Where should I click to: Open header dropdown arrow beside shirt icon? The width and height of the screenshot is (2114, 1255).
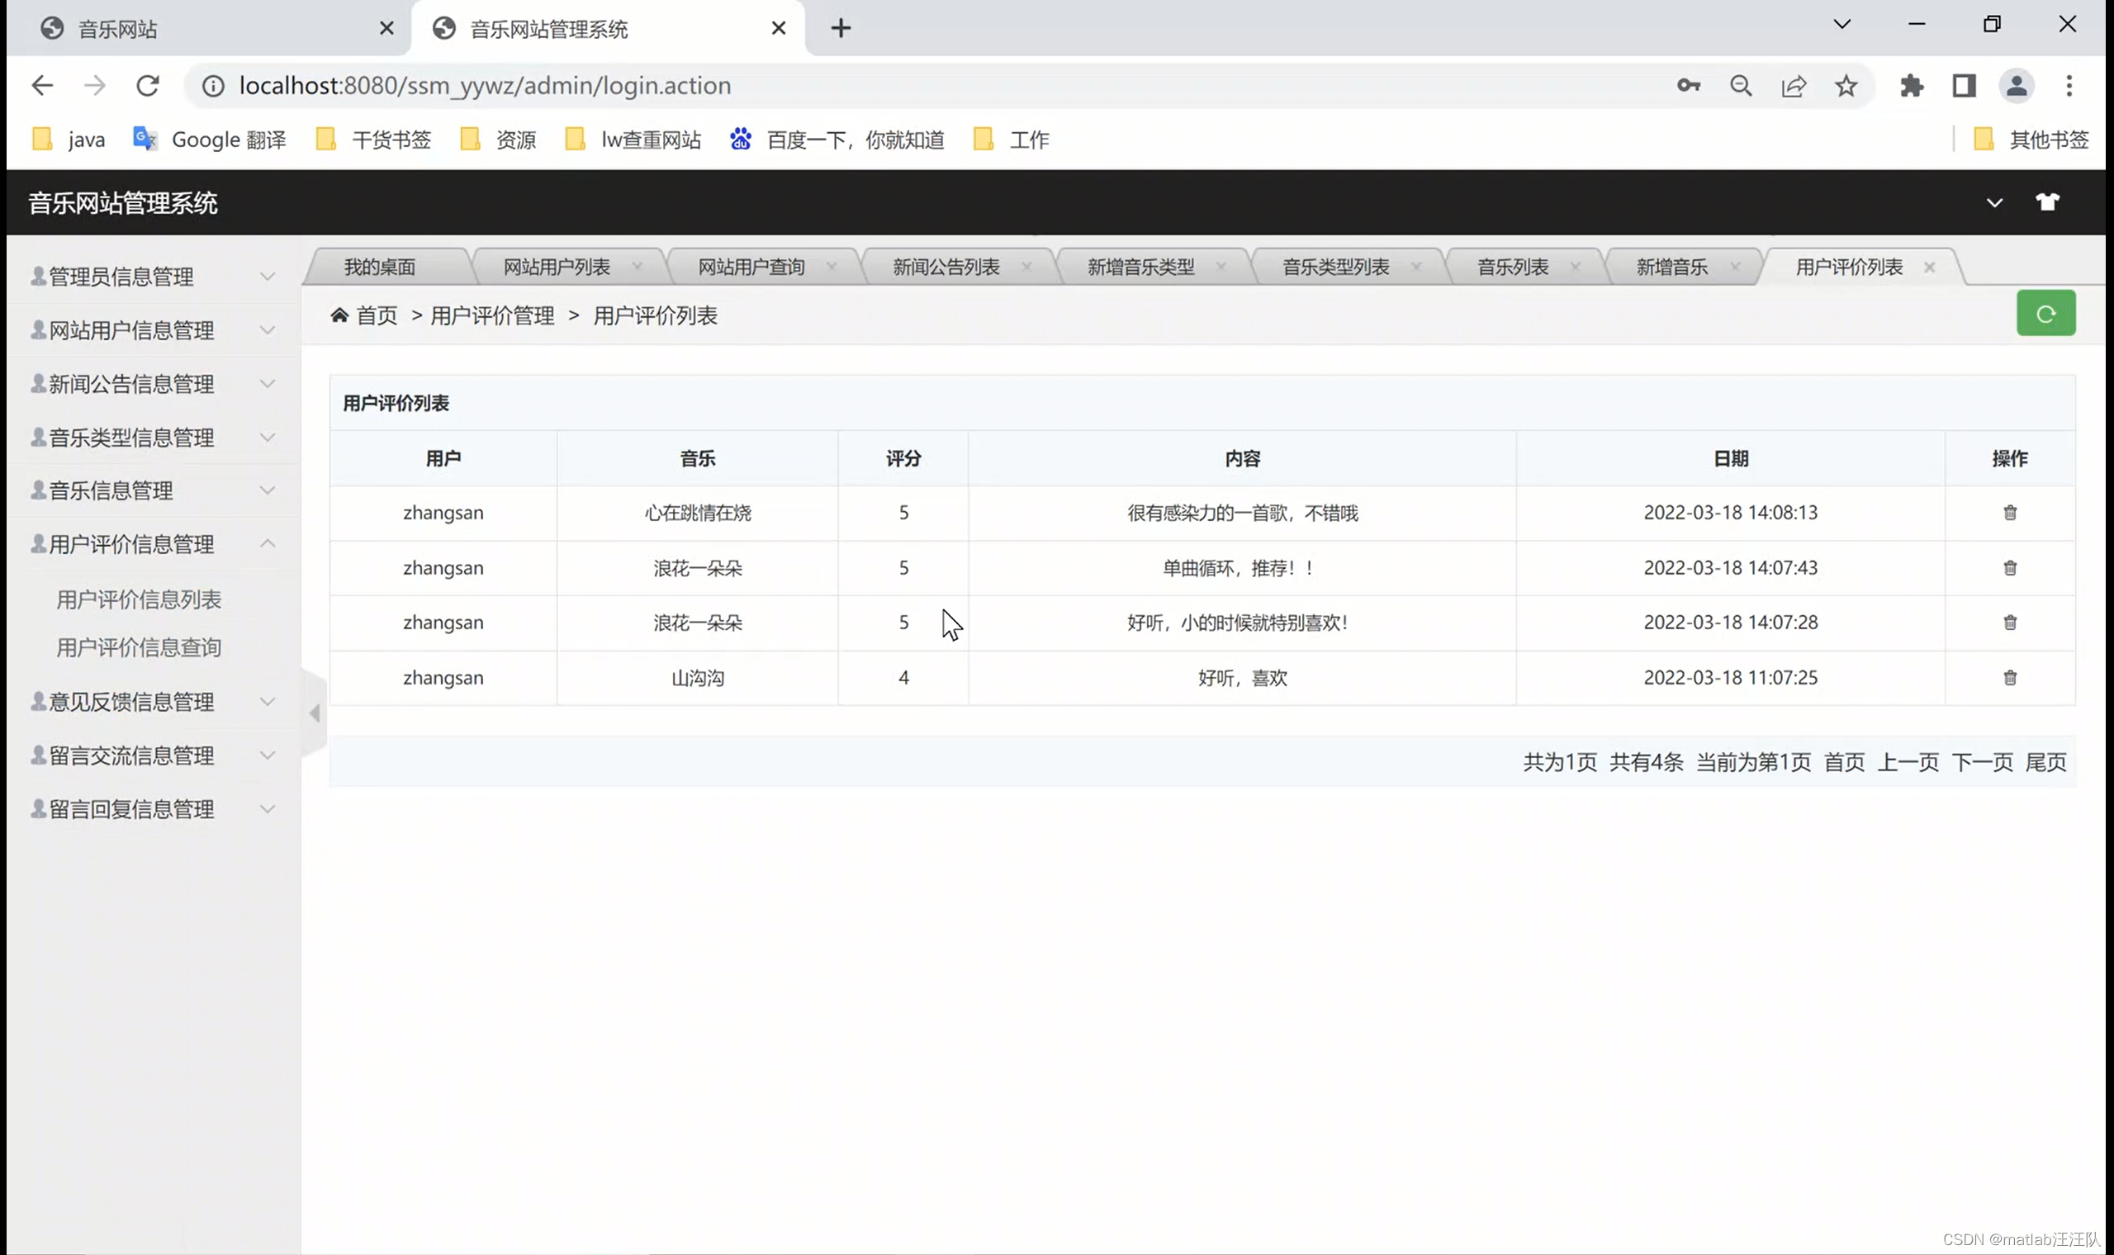click(x=1994, y=203)
